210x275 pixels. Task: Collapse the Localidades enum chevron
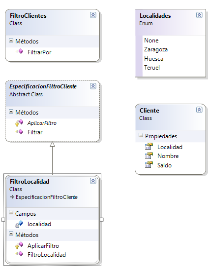[199, 15]
